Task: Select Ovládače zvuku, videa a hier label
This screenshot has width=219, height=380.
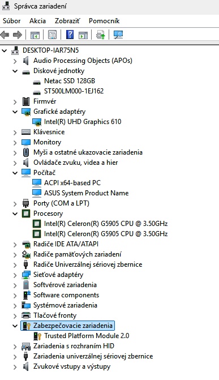Action: (x=76, y=163)
